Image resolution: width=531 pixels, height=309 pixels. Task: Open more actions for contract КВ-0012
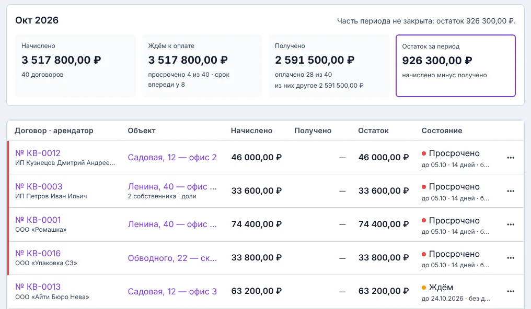510,158
